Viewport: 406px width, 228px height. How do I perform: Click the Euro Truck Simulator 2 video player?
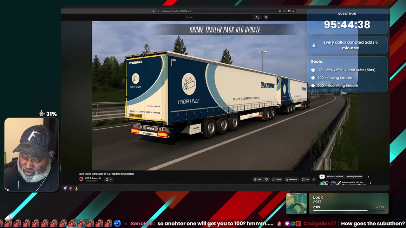point(225,96)
